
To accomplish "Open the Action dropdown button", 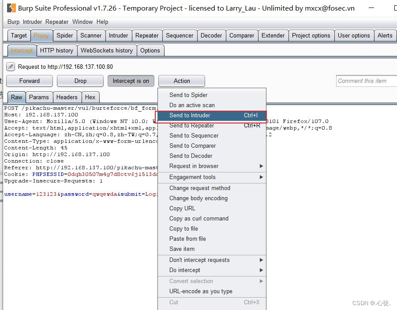I will 182,81.
